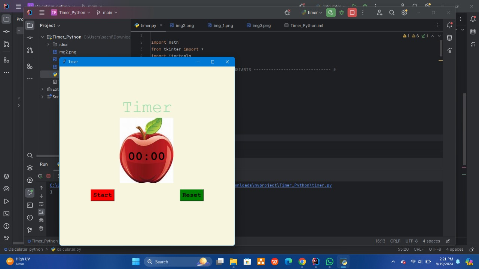Open WhatsApp from the taskbar
This screenshot has width=479, height=269.
coord(330,262)
